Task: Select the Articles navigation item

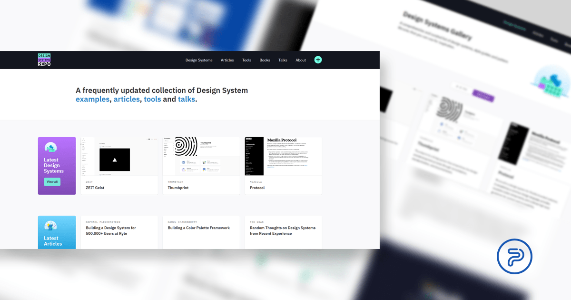Action: (x=227, y=60)
